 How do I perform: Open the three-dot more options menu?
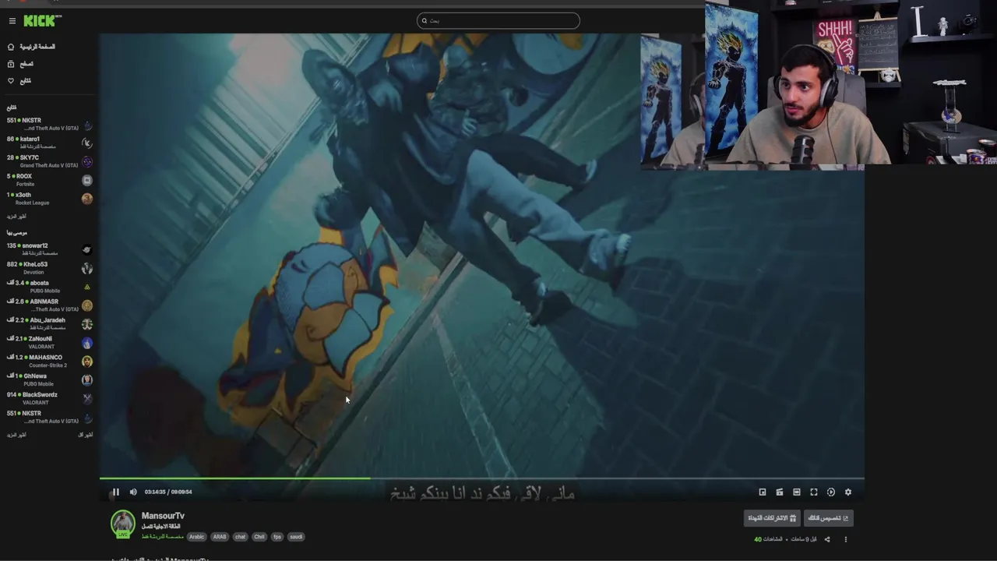[845, 539]
